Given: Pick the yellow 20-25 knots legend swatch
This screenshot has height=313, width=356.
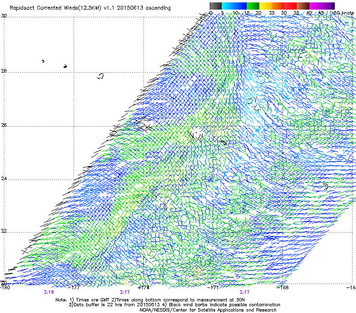Looking at the screenshot, I should 266,6.
